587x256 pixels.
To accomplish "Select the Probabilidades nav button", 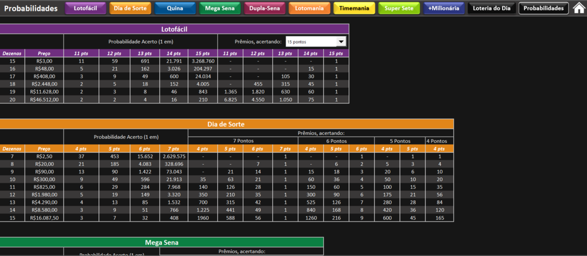I will pyautogui.click(x=543, y=8).
